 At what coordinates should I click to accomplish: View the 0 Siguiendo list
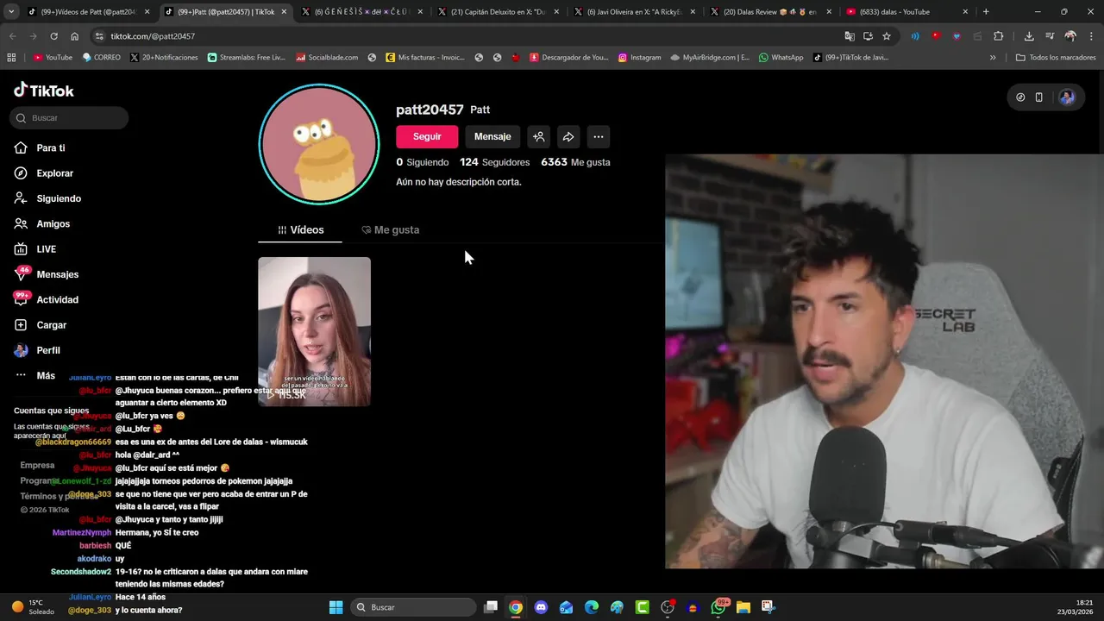(x=423, y=162)
